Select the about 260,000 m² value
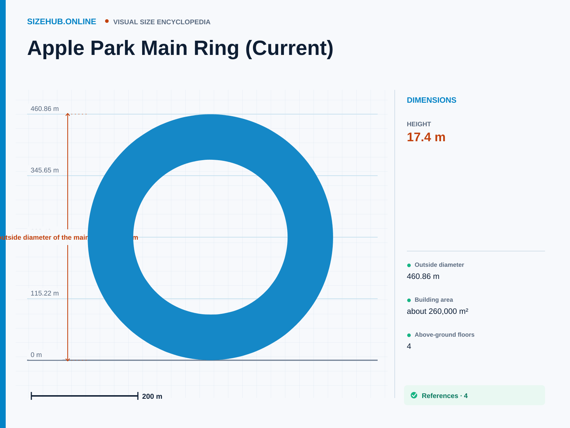The image size is (570, 428). (437, 311)
